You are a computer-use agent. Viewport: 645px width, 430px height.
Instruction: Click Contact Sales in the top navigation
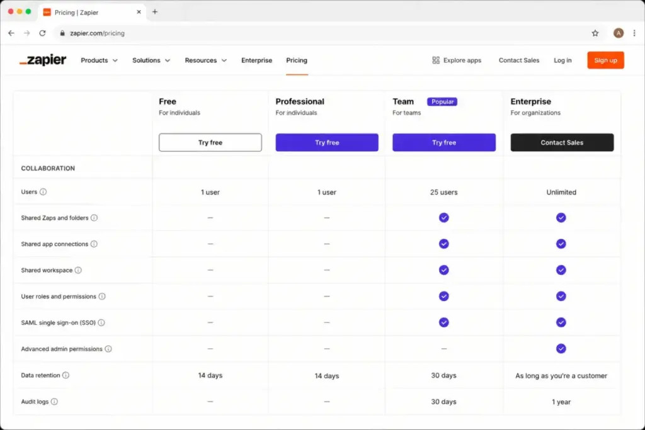pos(519,60)
